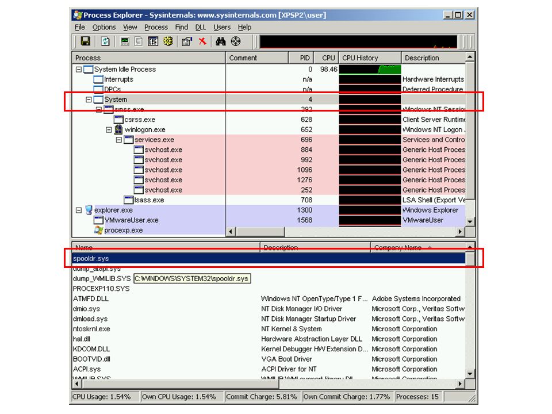This screenshot has height=414, width=552.
Task: Open the View menu
Action: click(x=130, y=27)
